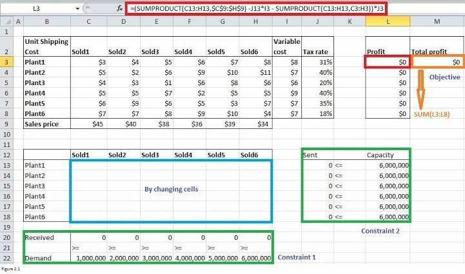Click the Plant1 label in row 13
Image resolution: width=465 pixels, height=274 pixels.
coord(47,166)
